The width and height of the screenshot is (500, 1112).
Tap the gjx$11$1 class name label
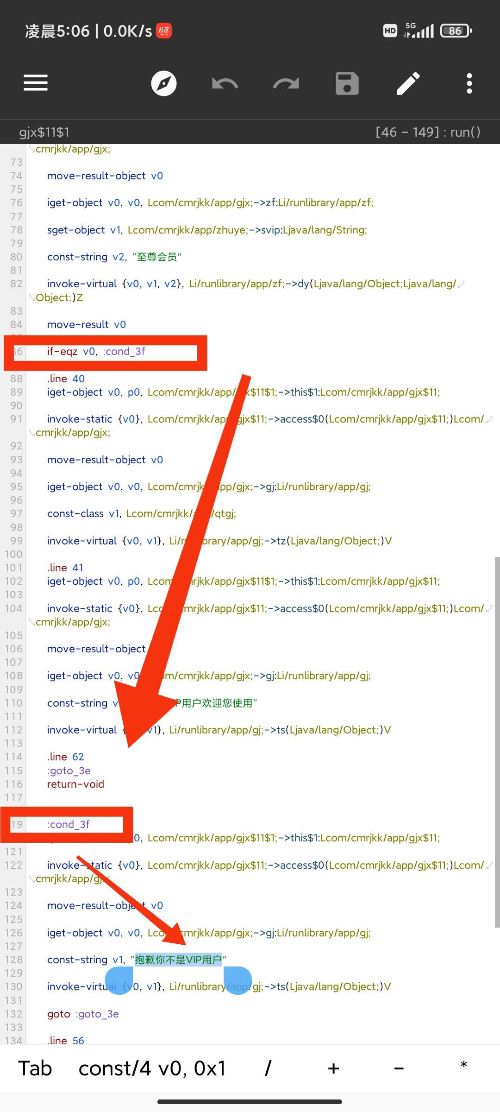pyautogui.click(x=44, y=133)
